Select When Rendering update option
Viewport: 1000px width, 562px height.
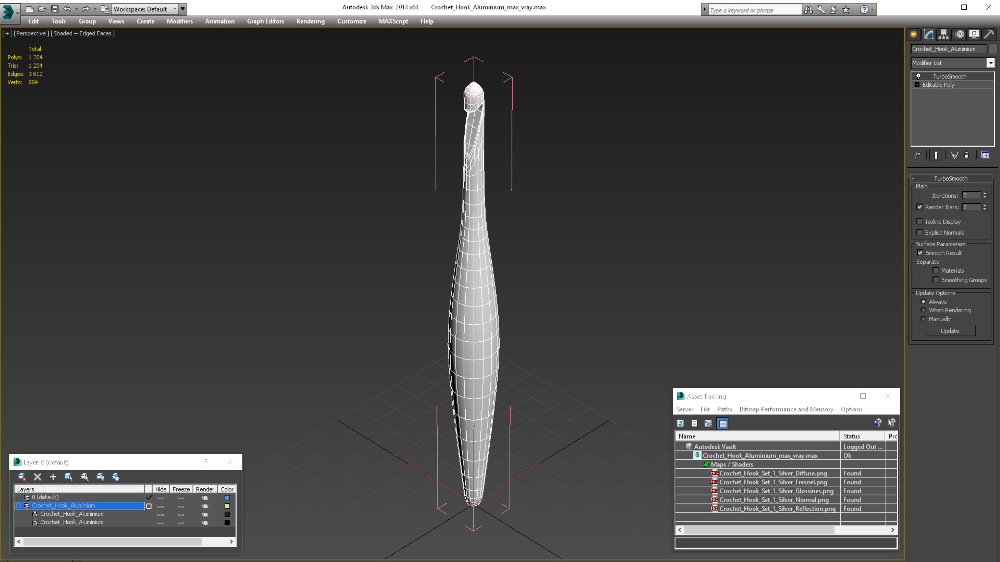923,310
